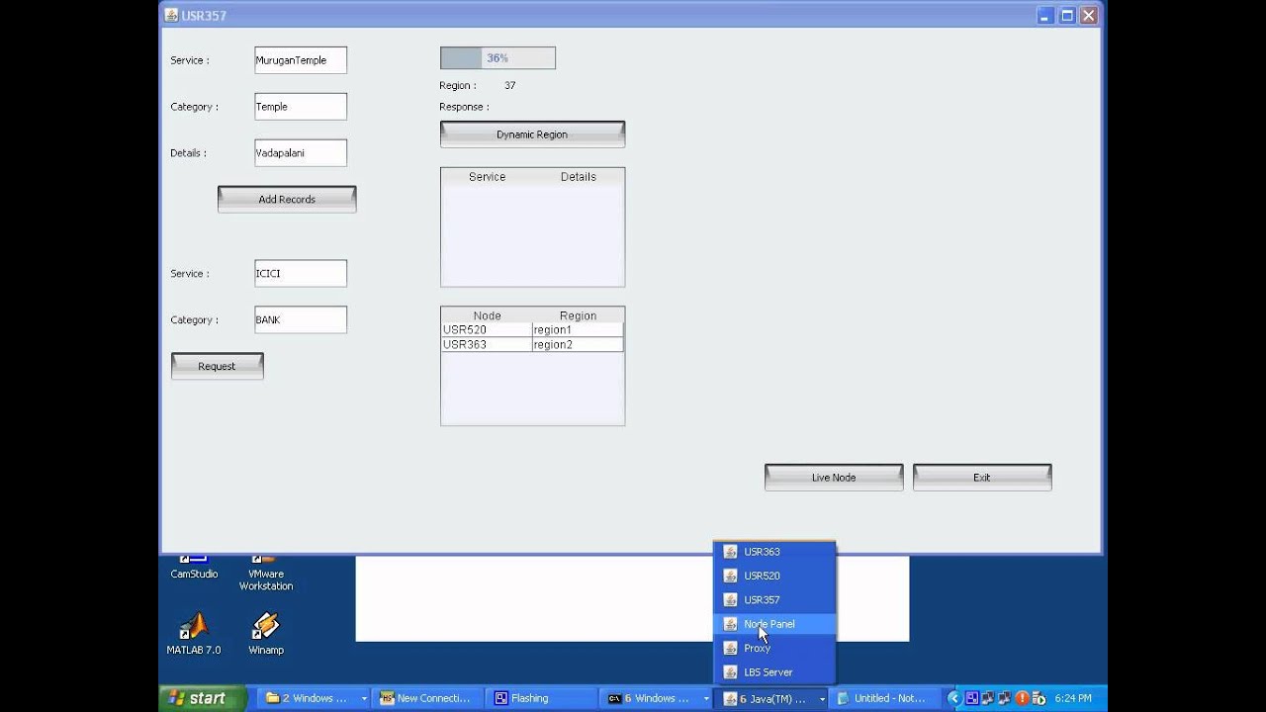Screen dimensions: 1266x712
Task: Expand the 2 Windows Explorer taskbar group
Action: (x=364, y=699)
